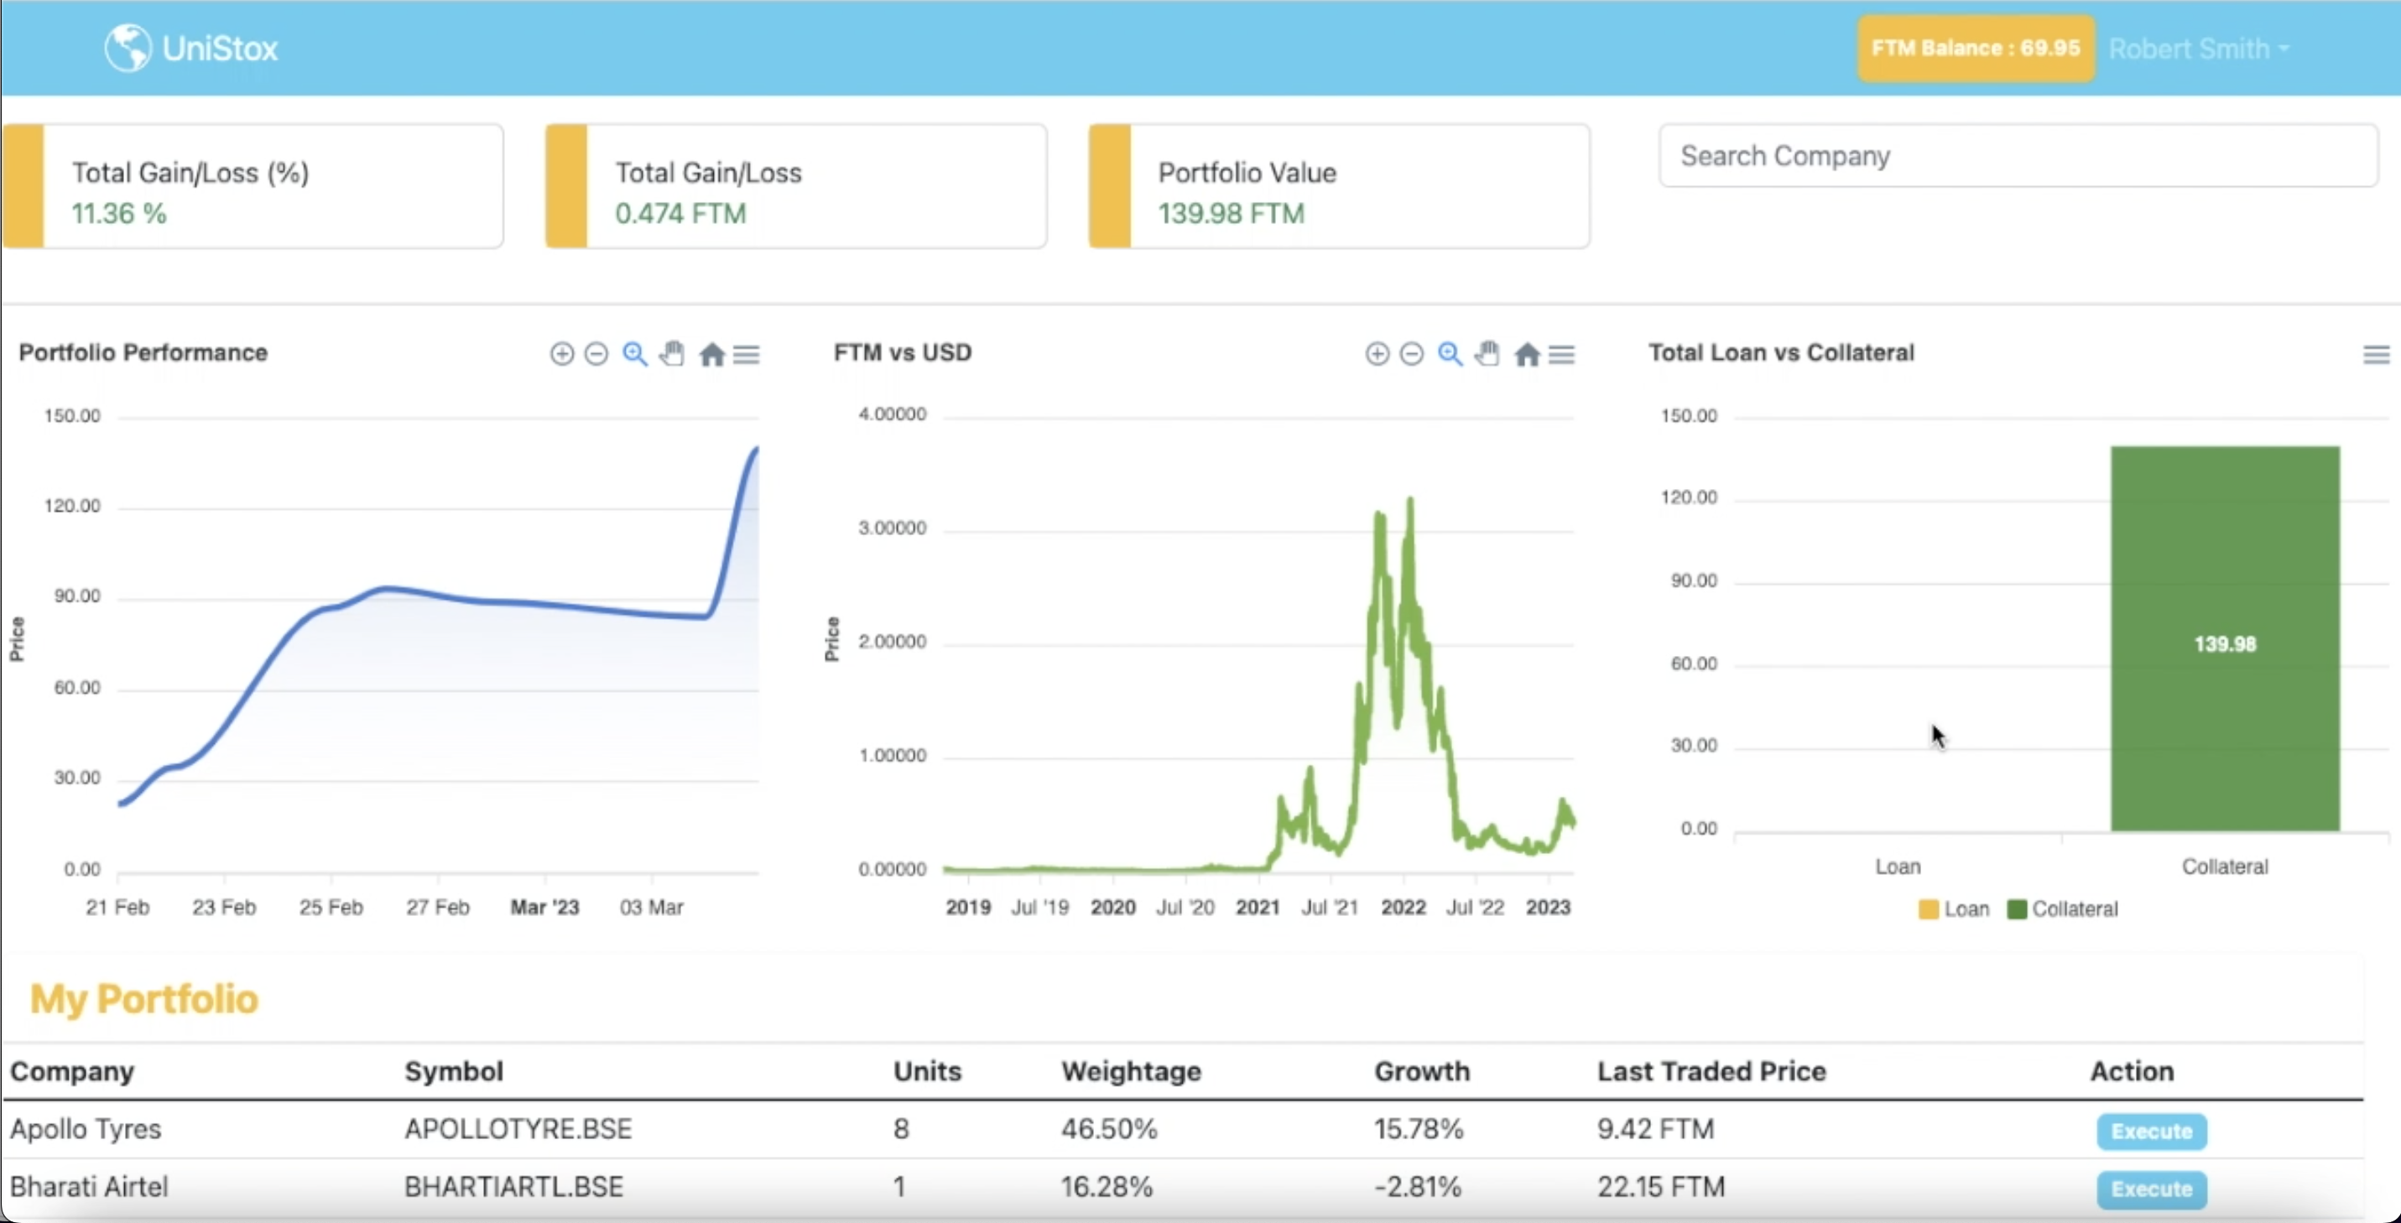
Task: Pick the selection zoom magnifier on FTM vs USD chart
Action: (1450, 354)
